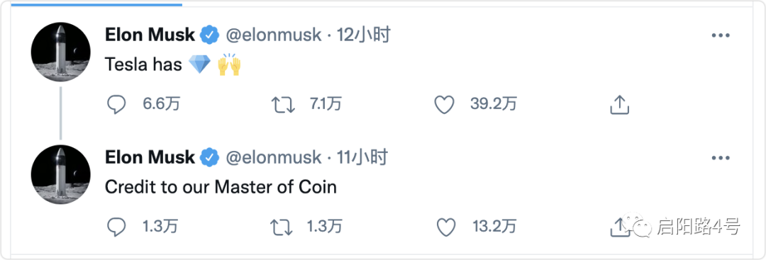Retweet the "Credit to our Master of Coin" tweet
Image resolution: width=766 pixels, height=260 pixels.
click(x=282, y=227)
